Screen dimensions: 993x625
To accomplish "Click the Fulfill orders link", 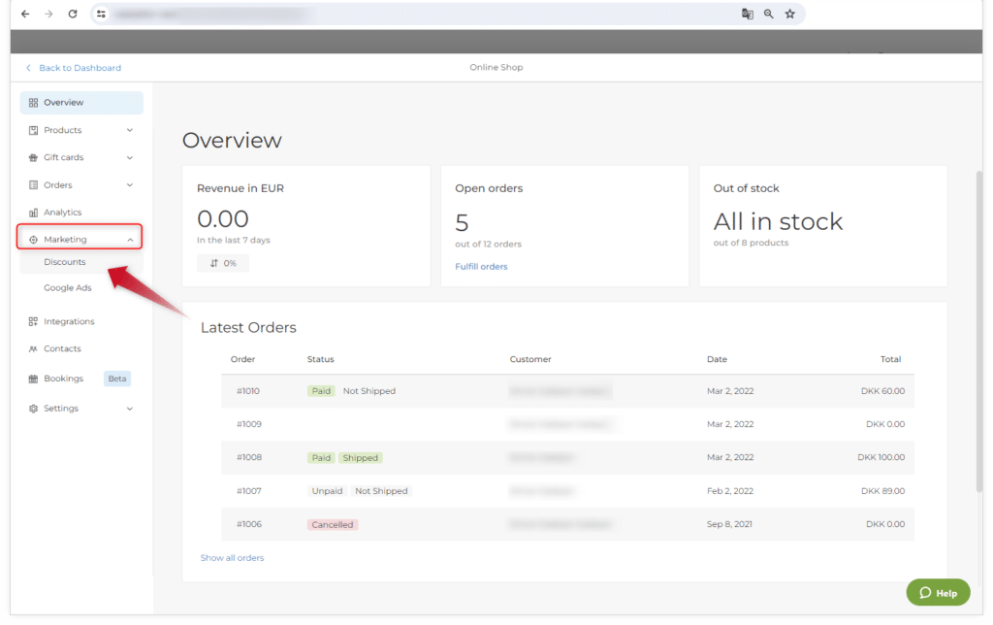I will coord(481,266).
